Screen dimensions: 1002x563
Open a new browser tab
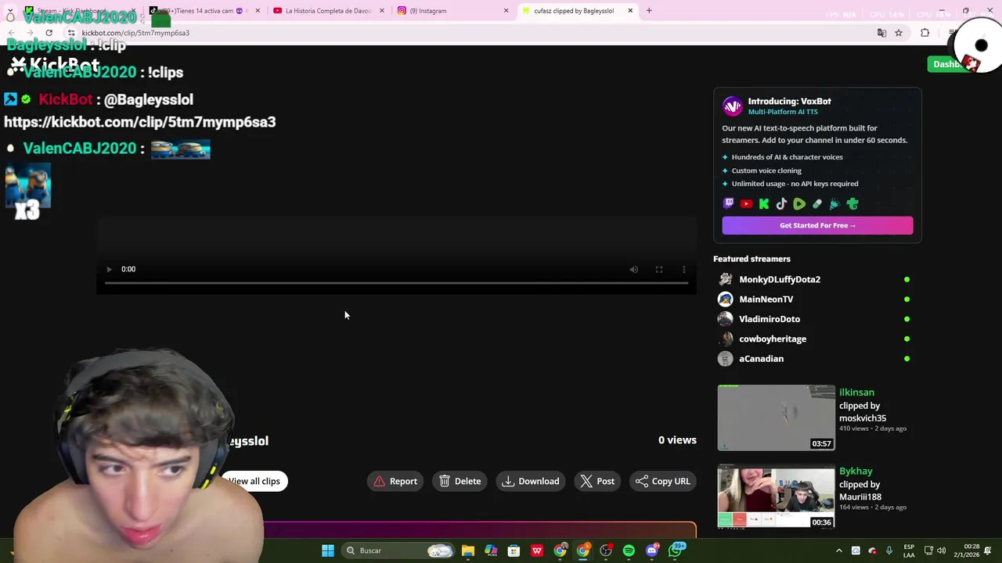pyautogui.click(x=649, y=11)
